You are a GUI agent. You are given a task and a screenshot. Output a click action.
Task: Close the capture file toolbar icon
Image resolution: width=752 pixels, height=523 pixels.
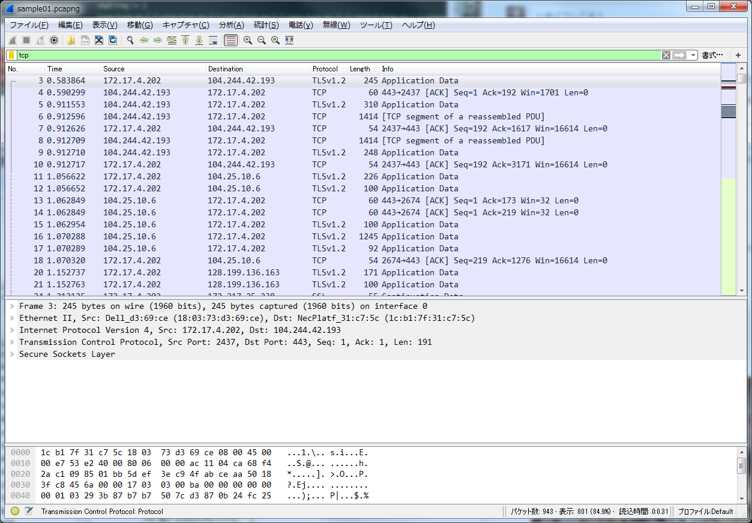(98, 40)
